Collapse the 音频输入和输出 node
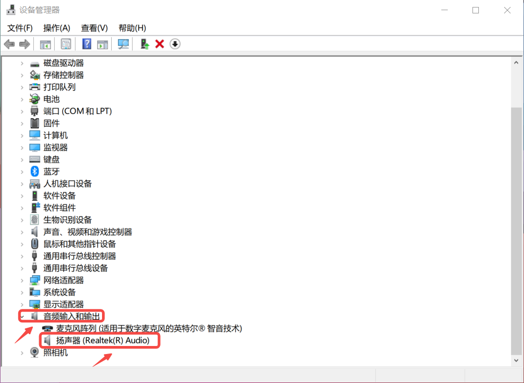The height and width of the screenshot is (383, 524). coord(22,316)
